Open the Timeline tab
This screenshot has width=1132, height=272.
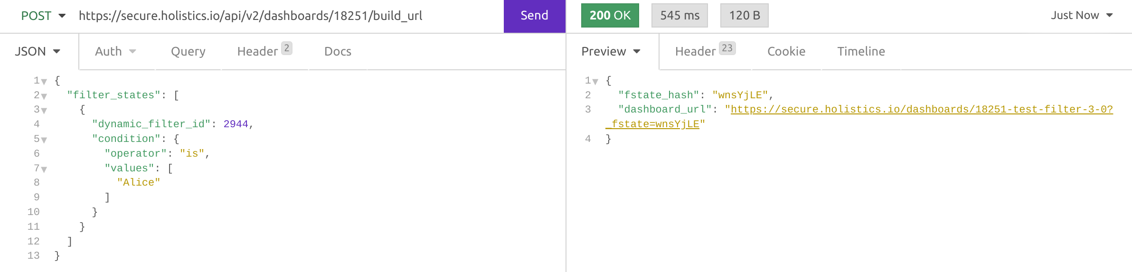(x=861, y=51)
